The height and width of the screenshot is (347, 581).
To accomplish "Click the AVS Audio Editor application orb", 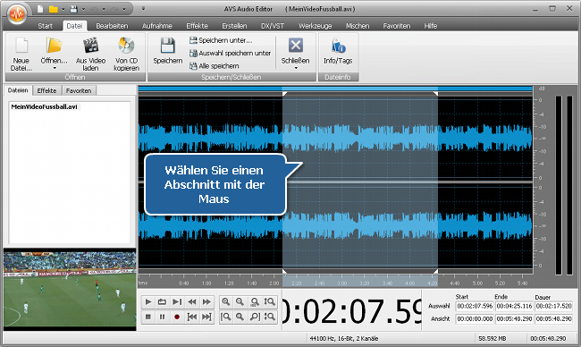I will point(17,14).
